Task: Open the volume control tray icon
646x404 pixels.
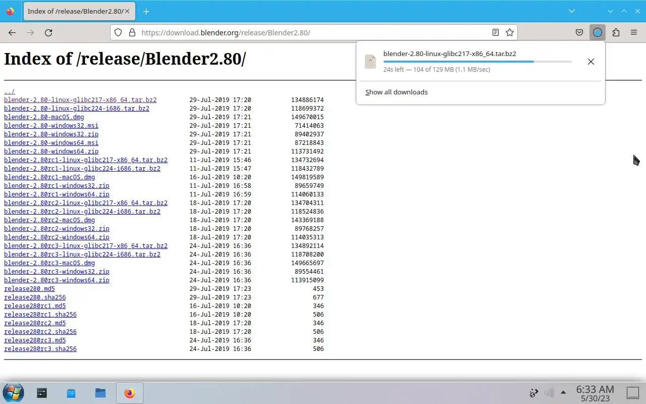Action: pyautogui.click(x=549, y=392)
